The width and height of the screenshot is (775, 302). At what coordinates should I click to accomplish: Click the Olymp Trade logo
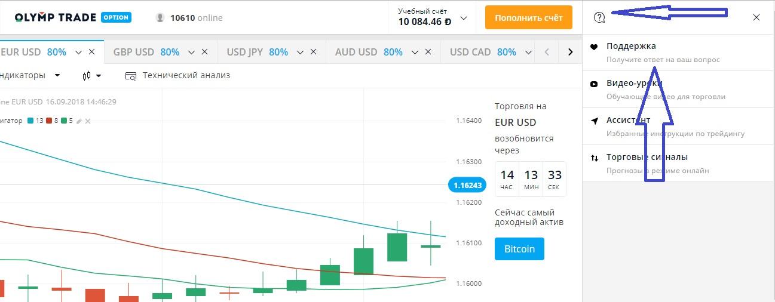[x=55, y=17]
